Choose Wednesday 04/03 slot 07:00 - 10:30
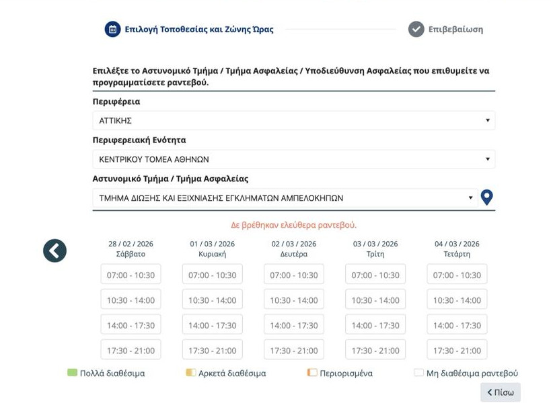Image resolution: width=551 pixels, height=403 pixels. click(x=457, y=275)
